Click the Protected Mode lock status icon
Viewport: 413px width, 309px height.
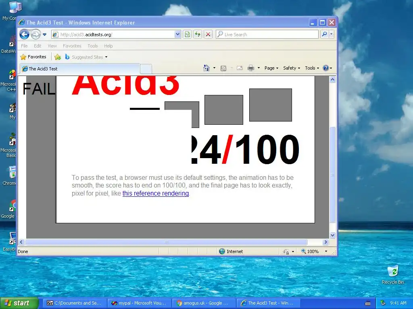(x=286, y=251)
